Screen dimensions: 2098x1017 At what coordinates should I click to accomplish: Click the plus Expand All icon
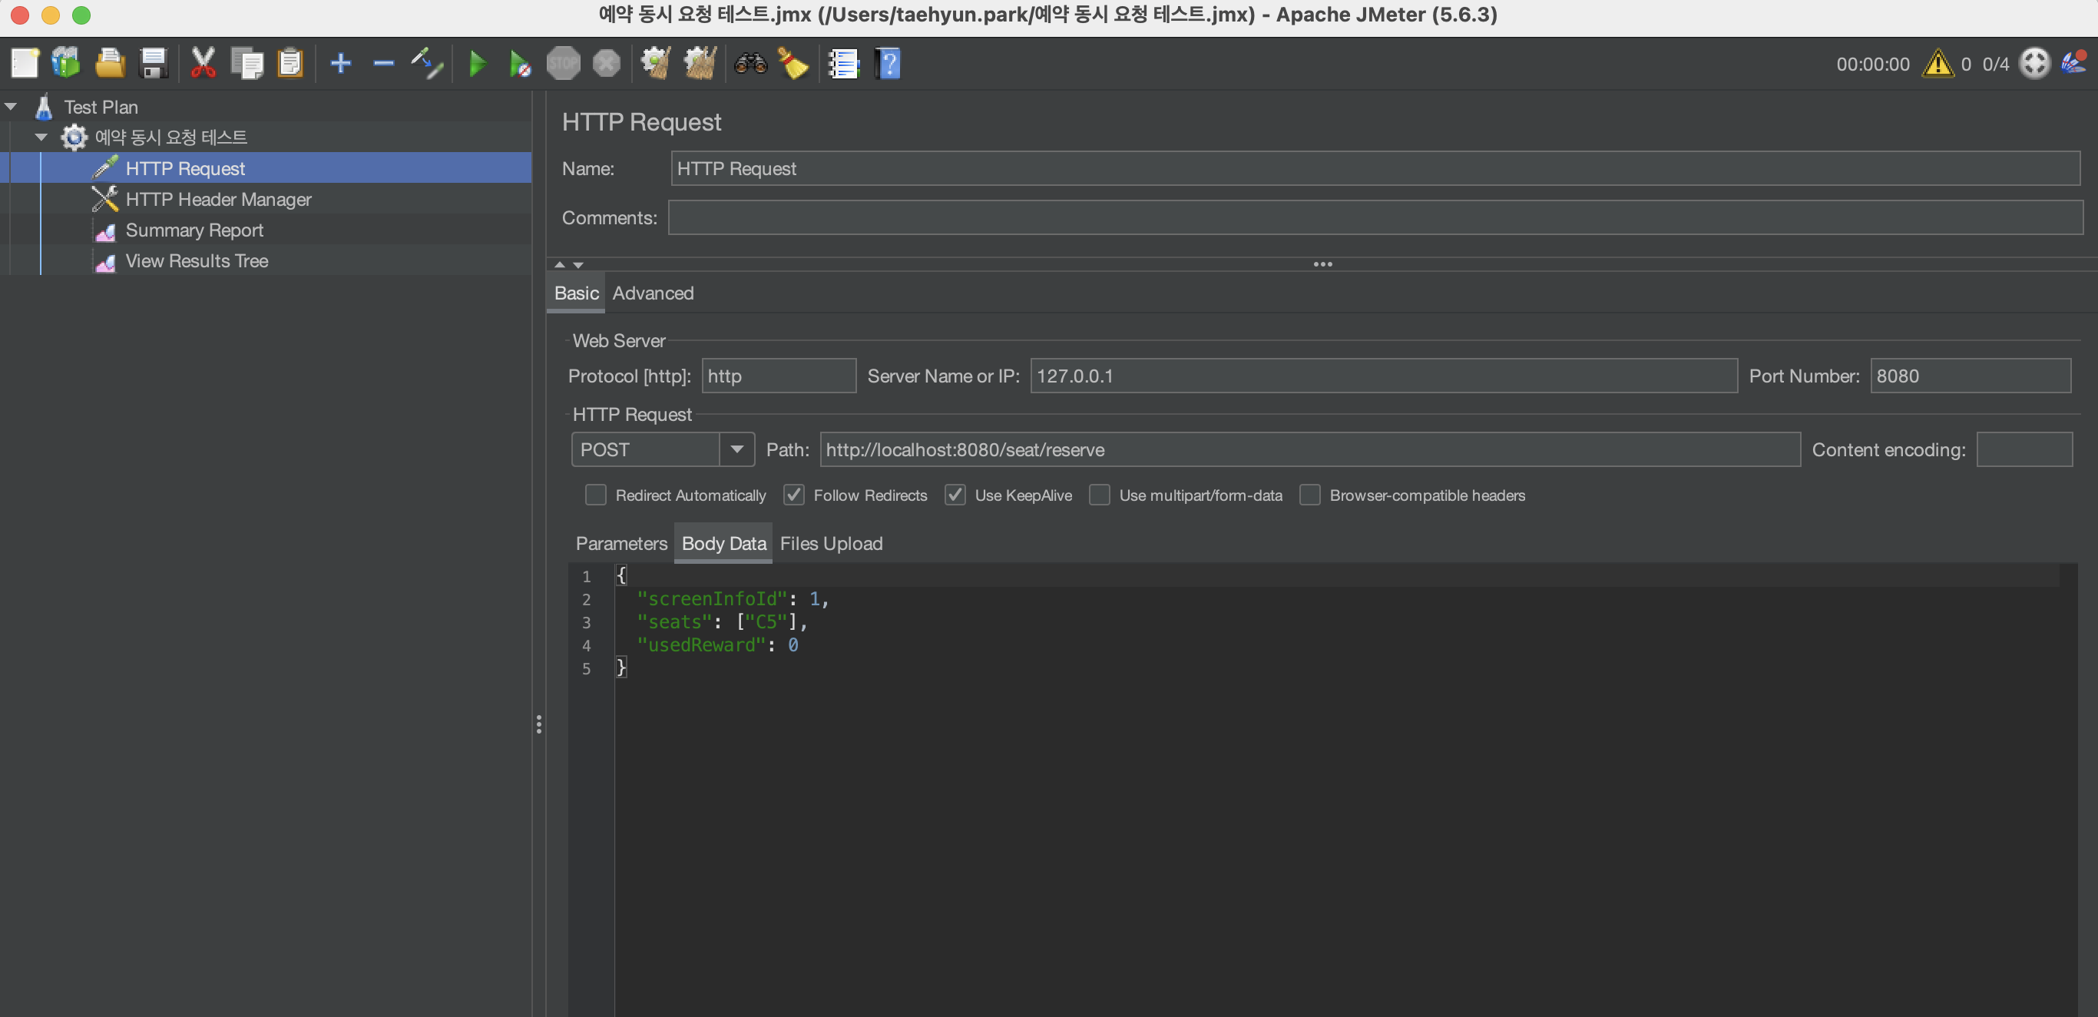pyautogui.click(x=340, y=63)
